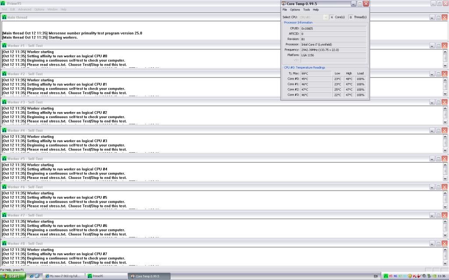The height and width of the screenshot is (280, 449).
Task: Launch Internet Explorer from Quick Launch
Action: click(x=32, y=276)
